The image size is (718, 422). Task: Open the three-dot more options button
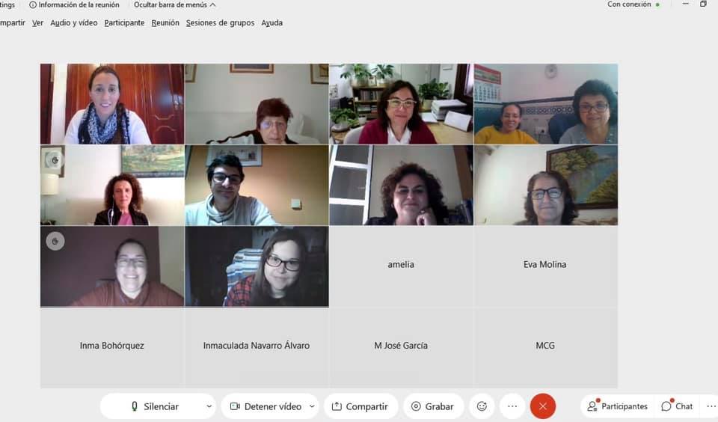512,406
